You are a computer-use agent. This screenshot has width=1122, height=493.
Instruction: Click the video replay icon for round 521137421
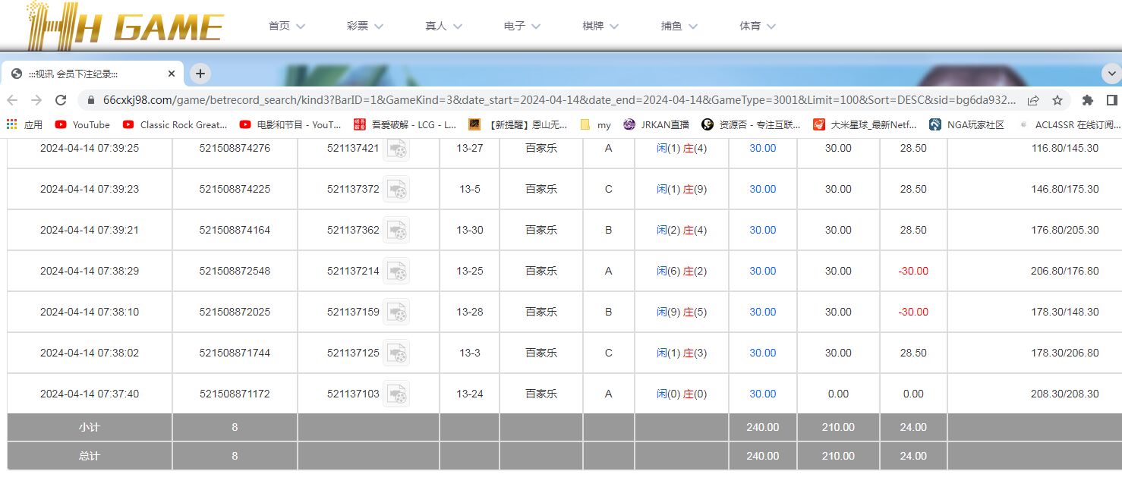[396, 149]
